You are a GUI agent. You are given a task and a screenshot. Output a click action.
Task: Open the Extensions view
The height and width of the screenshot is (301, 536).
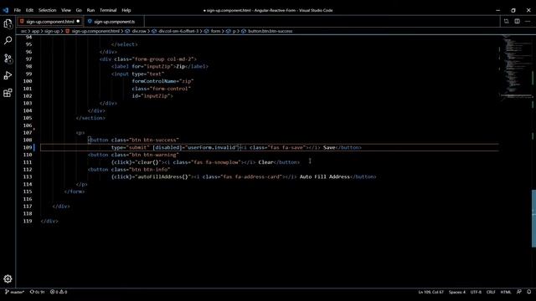8,93
